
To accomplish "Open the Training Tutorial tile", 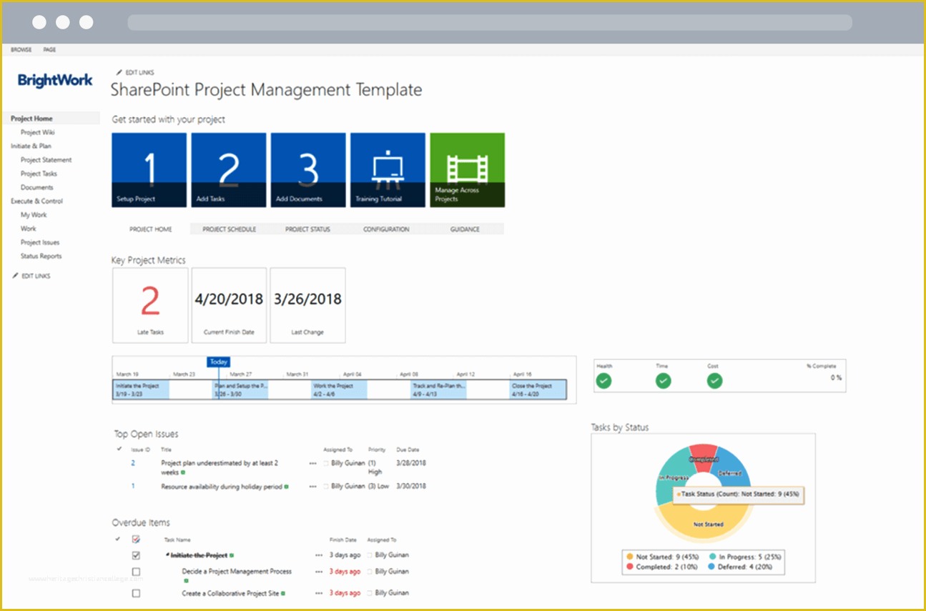I will (x=388, y=170).
